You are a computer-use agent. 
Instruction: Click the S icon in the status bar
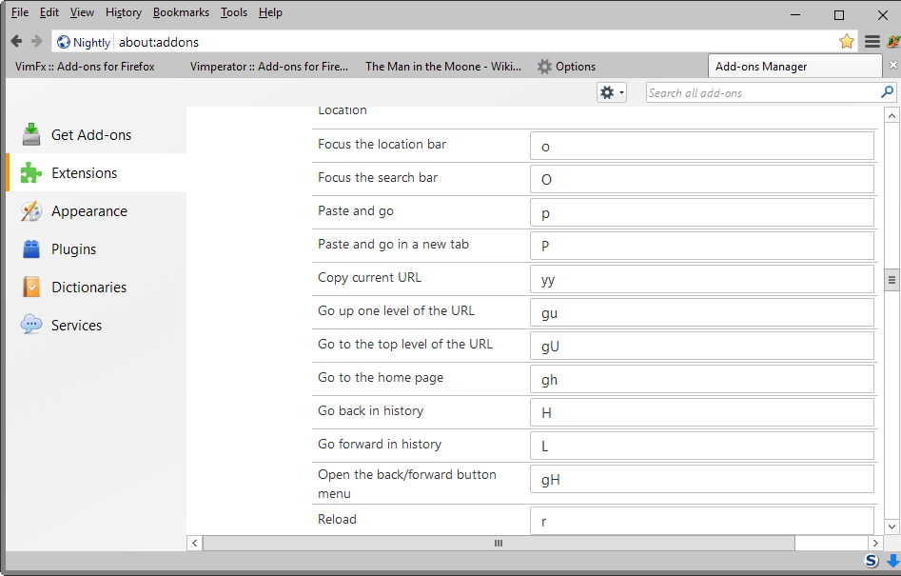(x=872, y=561)
